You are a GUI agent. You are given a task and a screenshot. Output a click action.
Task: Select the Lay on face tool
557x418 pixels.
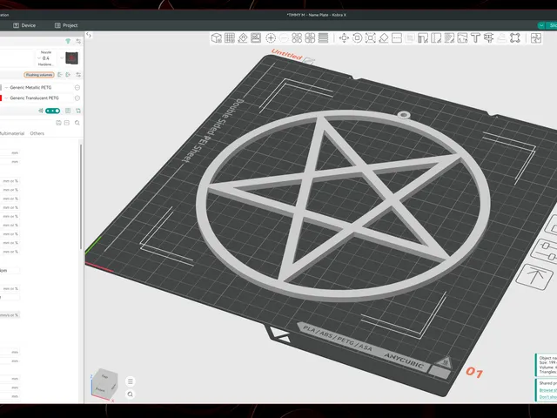point(383,38)
